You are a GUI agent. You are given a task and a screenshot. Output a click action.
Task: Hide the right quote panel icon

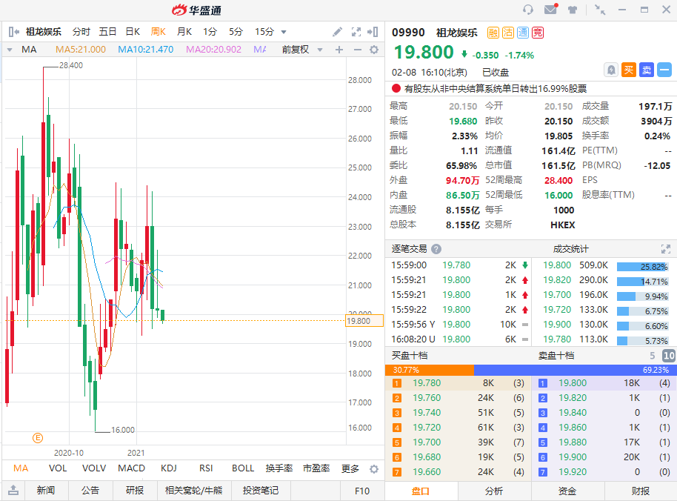[373, 32]
